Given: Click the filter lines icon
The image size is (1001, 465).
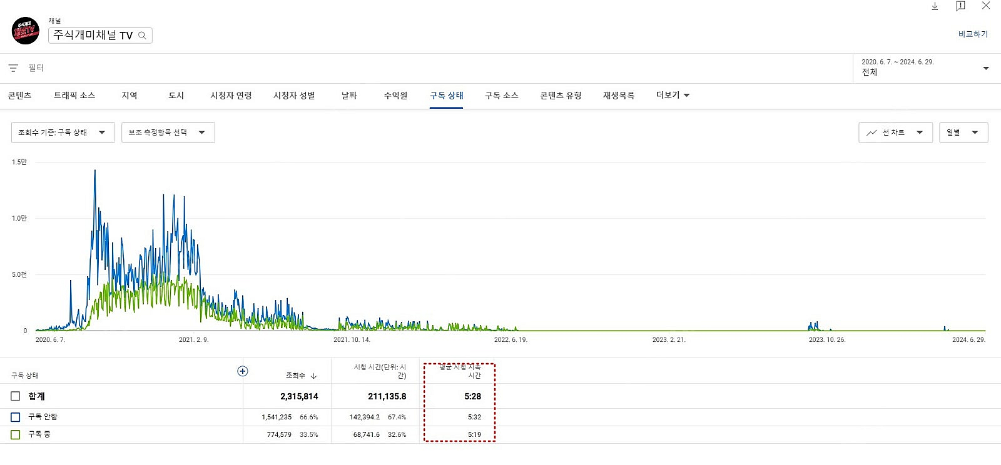Looking at the screenshot, I should [x=13, y=67].
